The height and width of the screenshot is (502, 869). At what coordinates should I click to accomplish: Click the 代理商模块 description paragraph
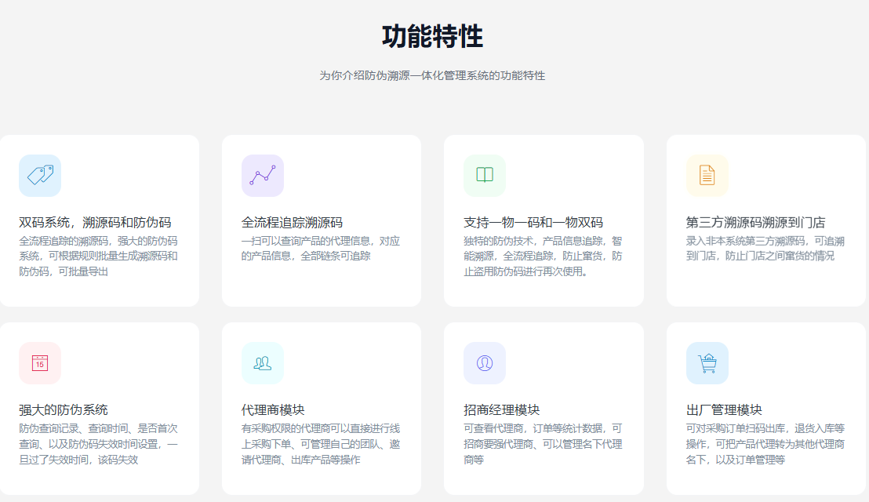pos(321,444)
